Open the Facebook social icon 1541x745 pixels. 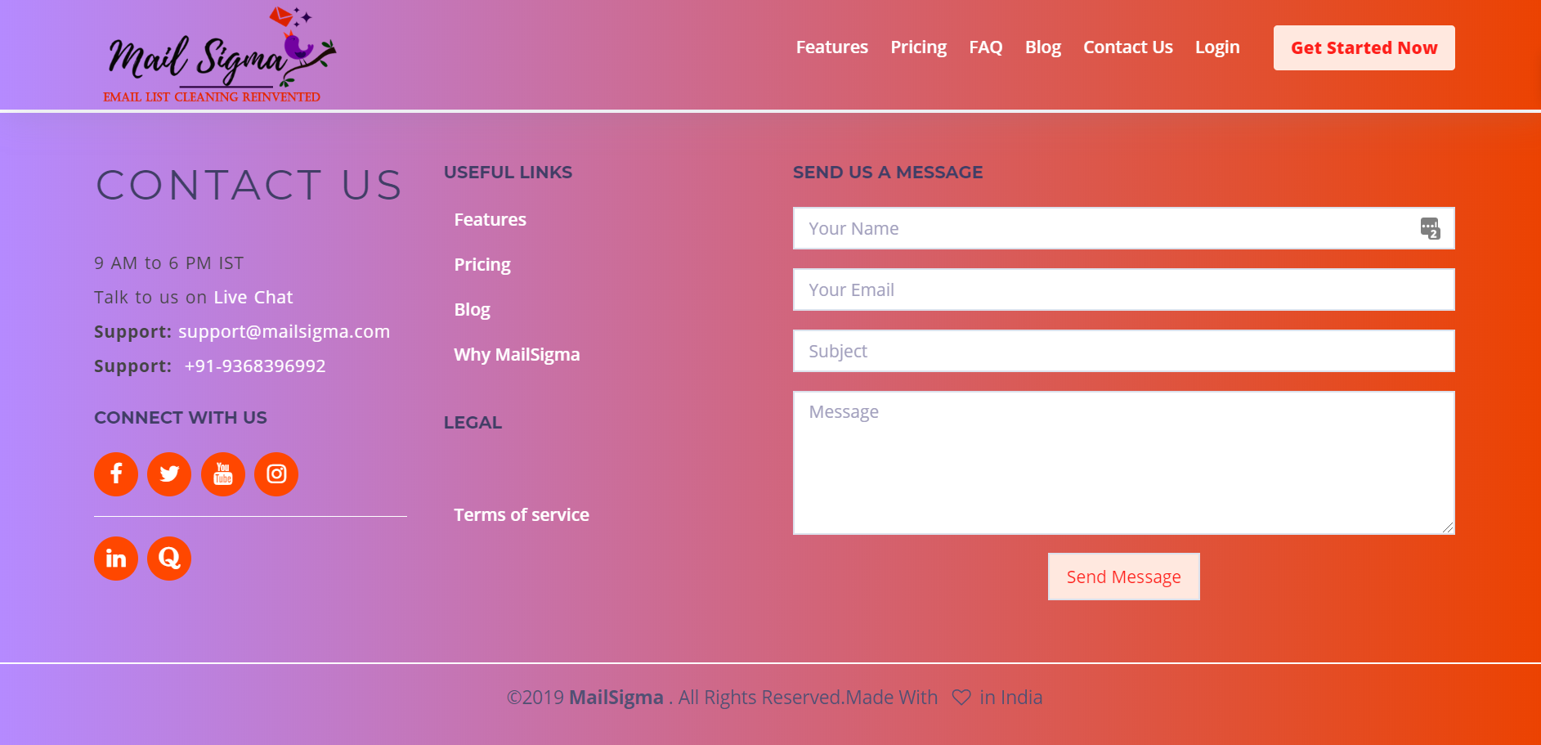click(x=116, y=474)
